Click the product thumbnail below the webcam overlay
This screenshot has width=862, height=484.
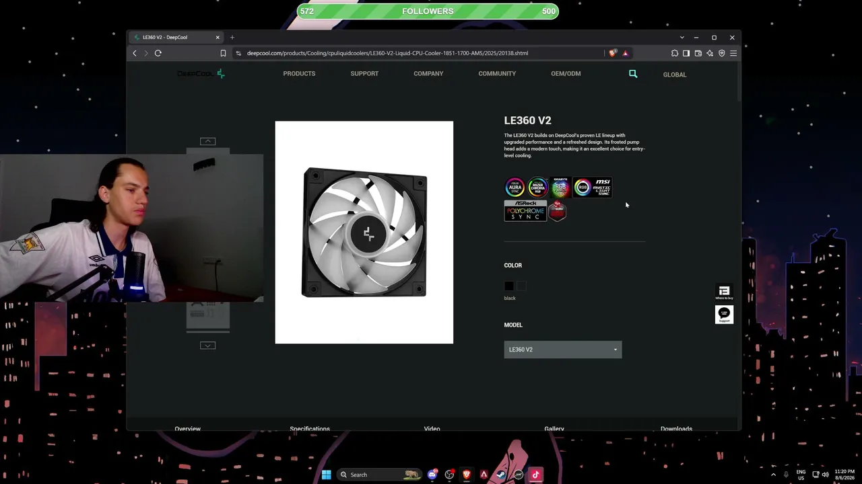pyautogui.click(x=208, y=316)
